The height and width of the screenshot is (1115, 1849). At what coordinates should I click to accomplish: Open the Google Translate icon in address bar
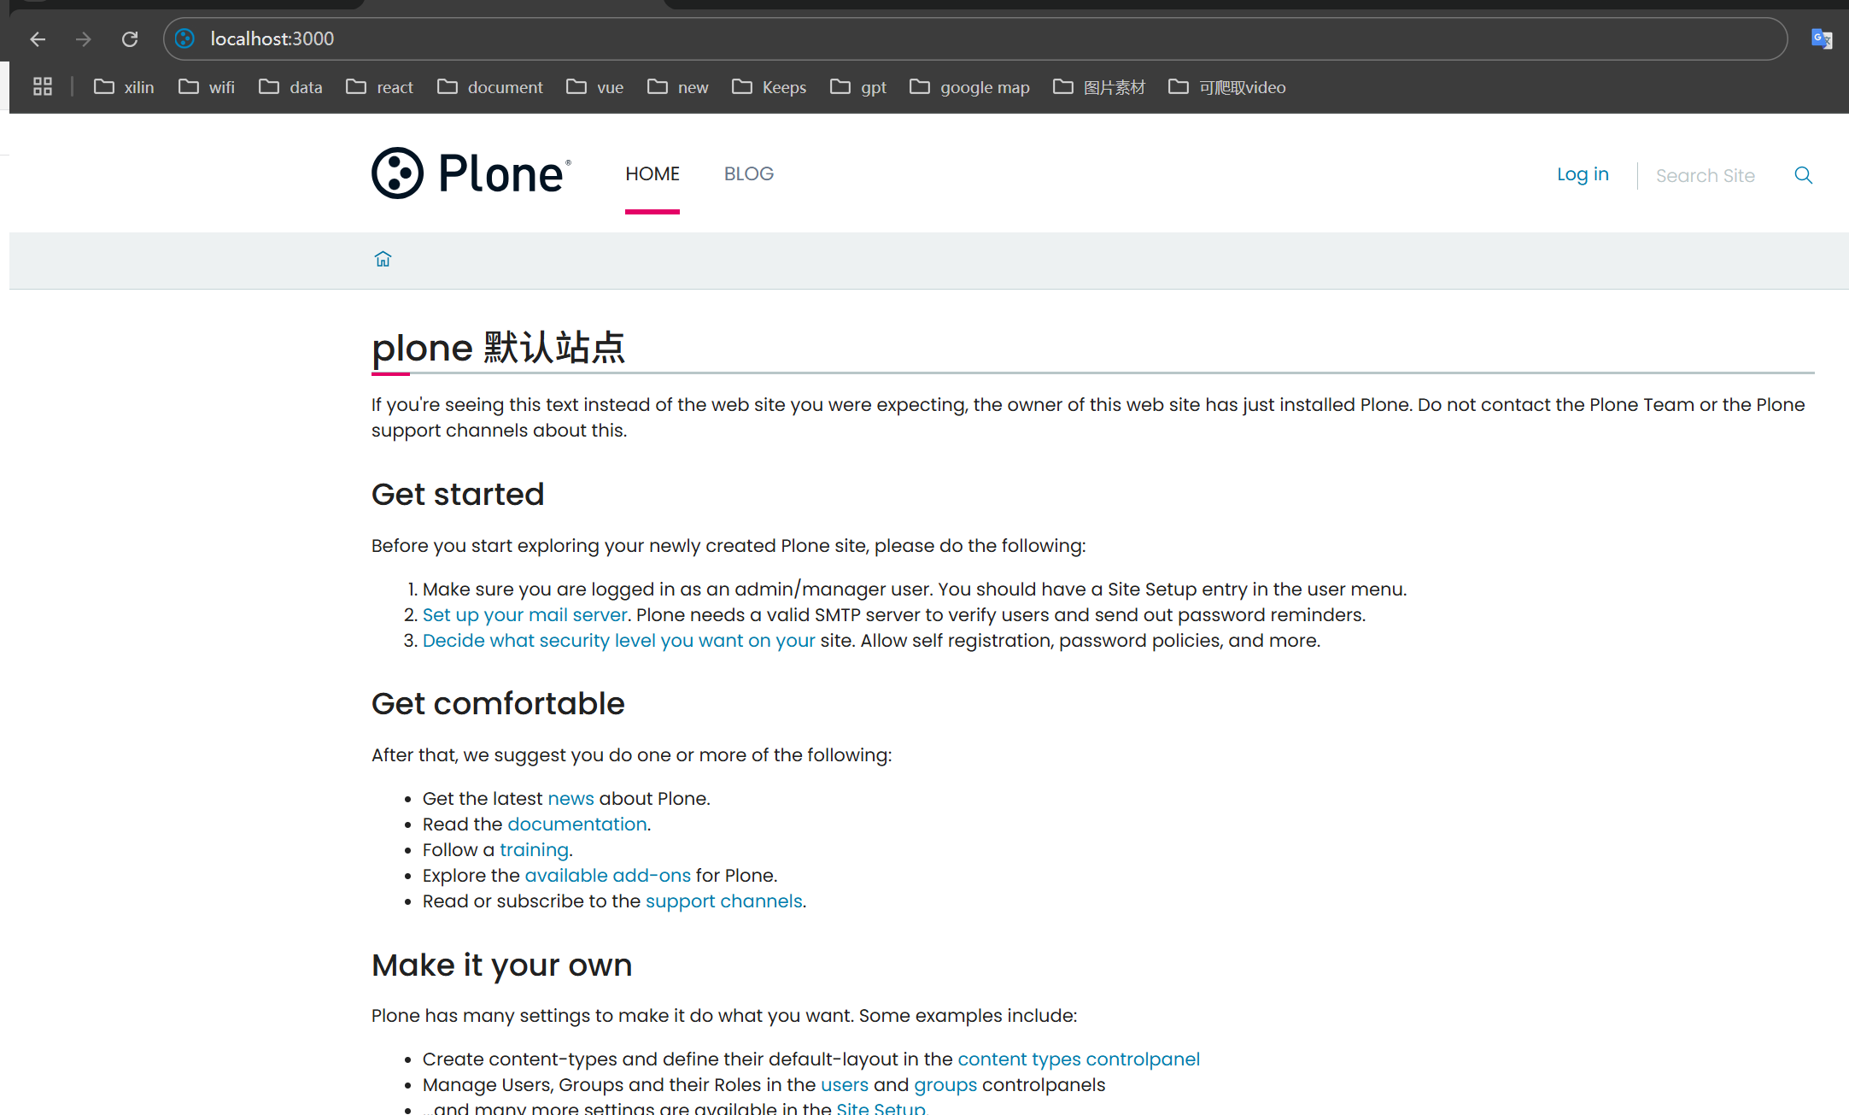pyautogui.click(x=1821, y=39)
